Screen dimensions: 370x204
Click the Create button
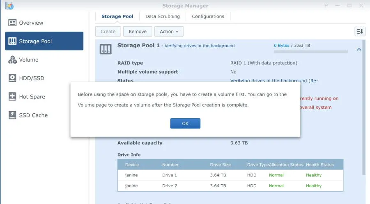tap(108, 31)
